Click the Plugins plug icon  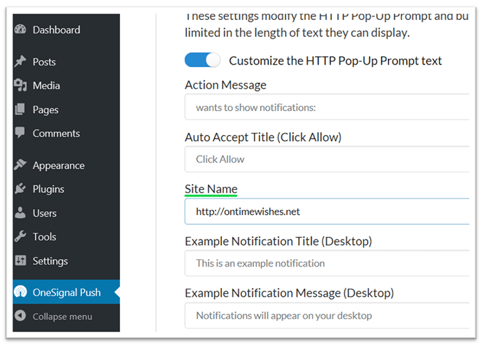point(20,189)
